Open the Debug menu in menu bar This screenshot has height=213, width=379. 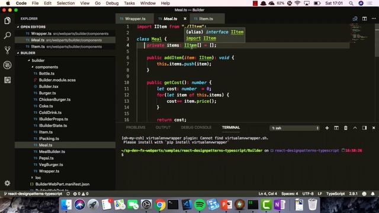pyautogui.click(x=112, y=3)
